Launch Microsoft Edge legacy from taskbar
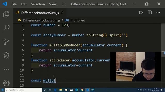Viewport: 165px width, 92px height. (x=55, y=90)
